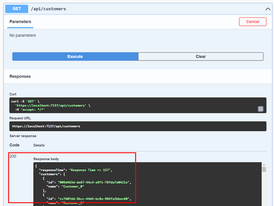Click the /api/customers endpoint path
Image resolution: width=274 pixels, height=206 pixels.
[49, 8]
